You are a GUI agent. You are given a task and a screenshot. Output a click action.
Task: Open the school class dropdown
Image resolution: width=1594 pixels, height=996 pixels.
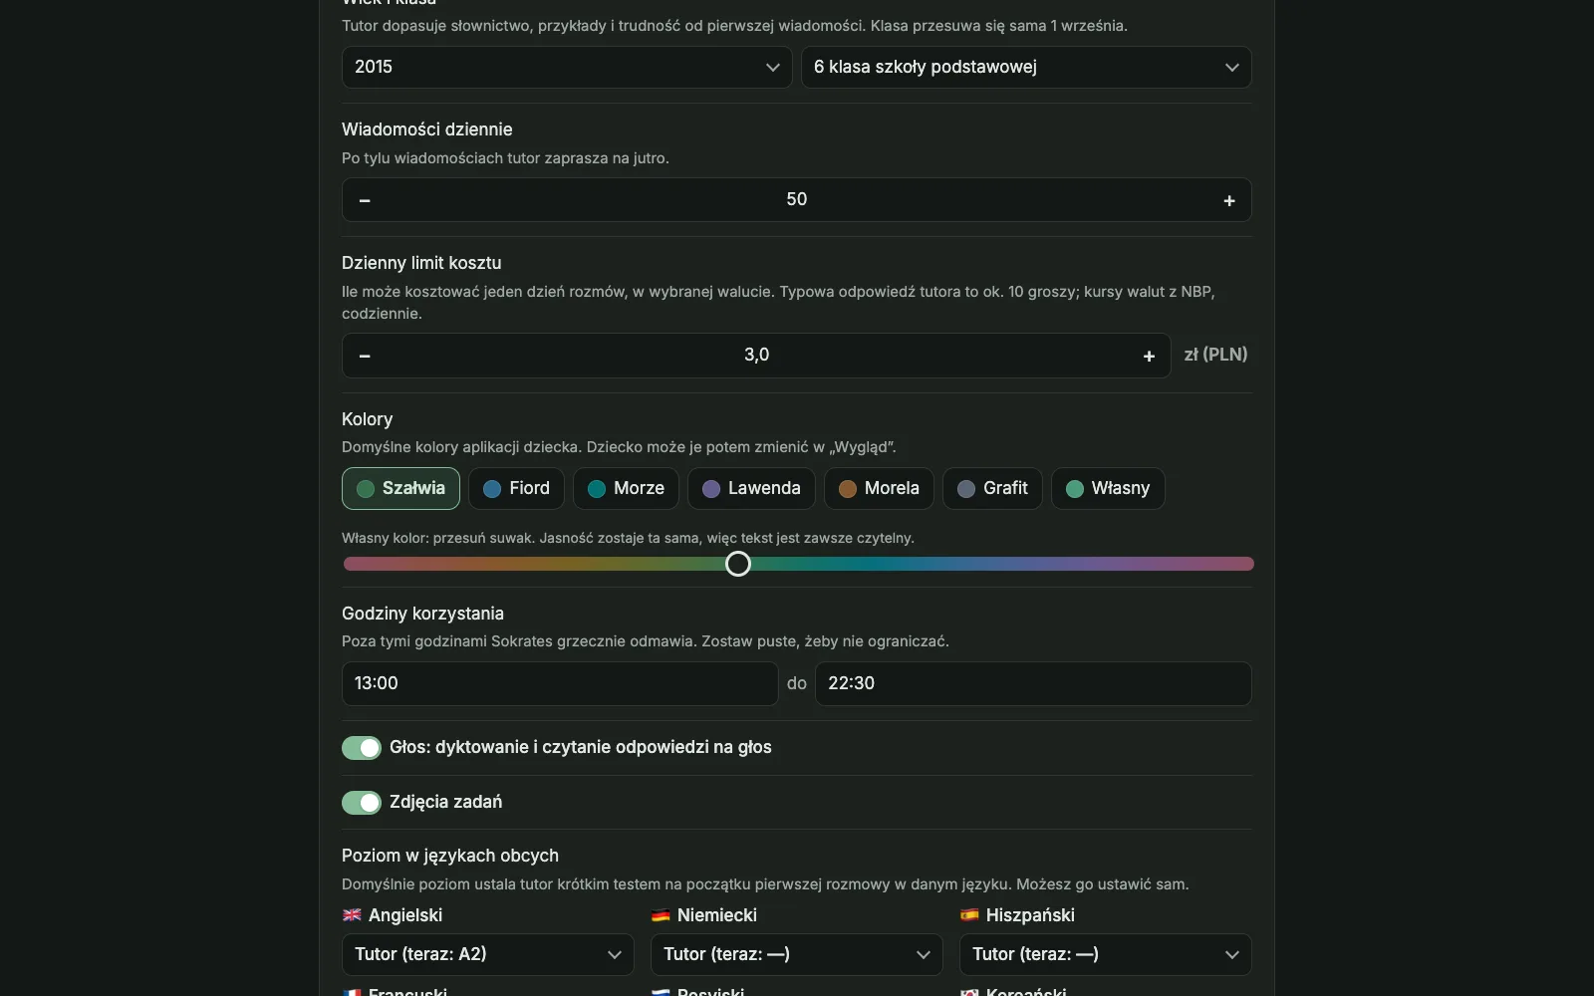click(x=1026, y=67)
